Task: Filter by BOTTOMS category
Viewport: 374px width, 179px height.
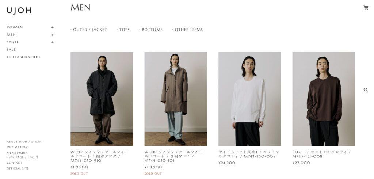Action: click(x=151, y=30)
